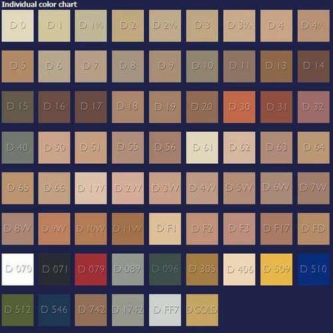Click the Individual color chart heading

click(x=39, y=4)
